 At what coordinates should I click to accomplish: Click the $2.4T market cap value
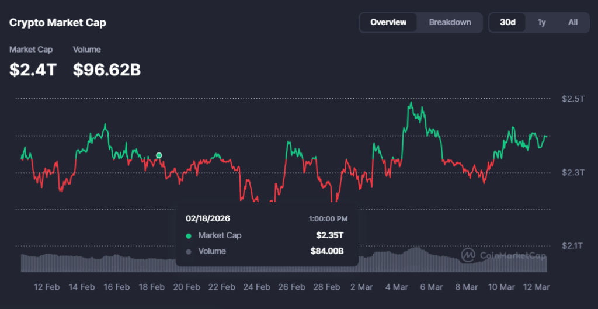(x=33, y=70)
